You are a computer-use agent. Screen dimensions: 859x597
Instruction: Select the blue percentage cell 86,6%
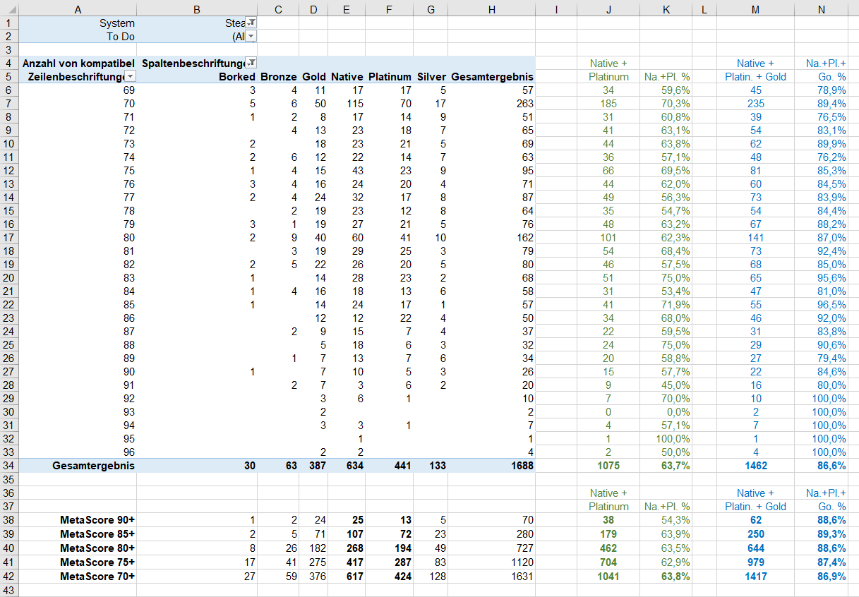(821, 466)
